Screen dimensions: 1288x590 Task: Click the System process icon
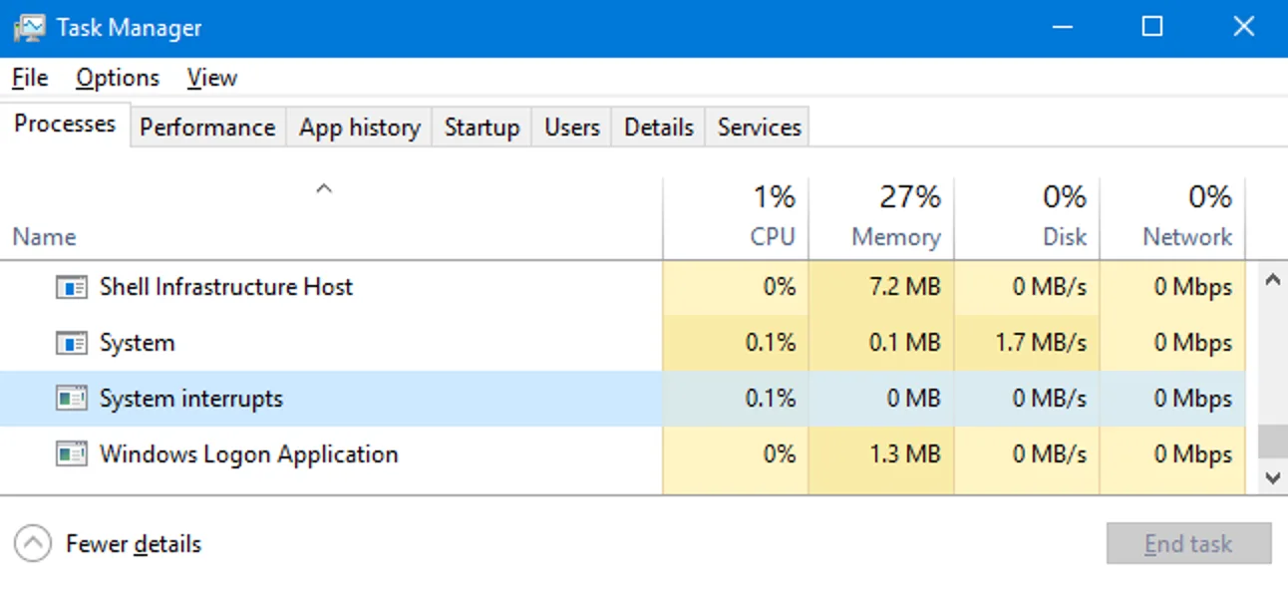point(71,344)
